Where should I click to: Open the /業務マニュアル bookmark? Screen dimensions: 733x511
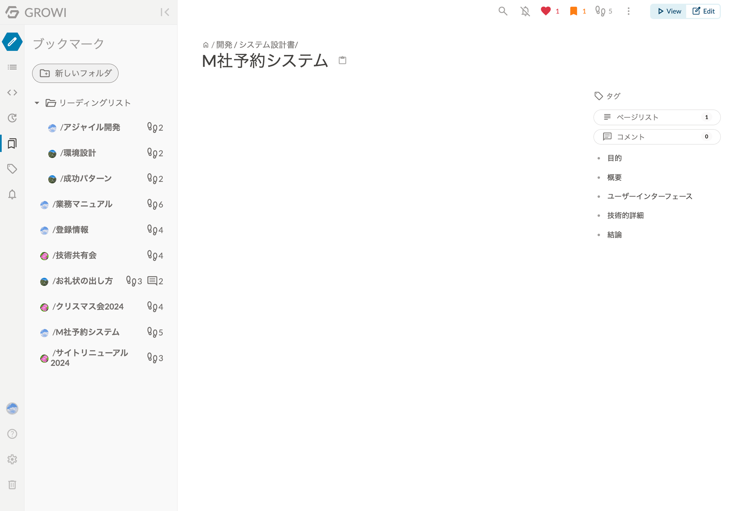click(x=82, y=204)
